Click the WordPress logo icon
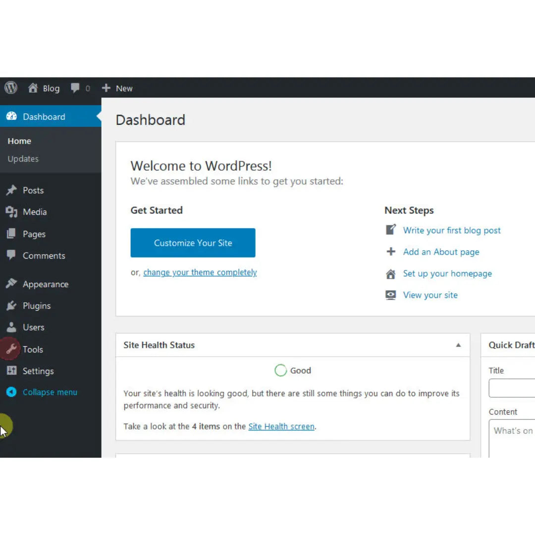Image resolution: width=535 pixels, height=535 pixels. 11,88
